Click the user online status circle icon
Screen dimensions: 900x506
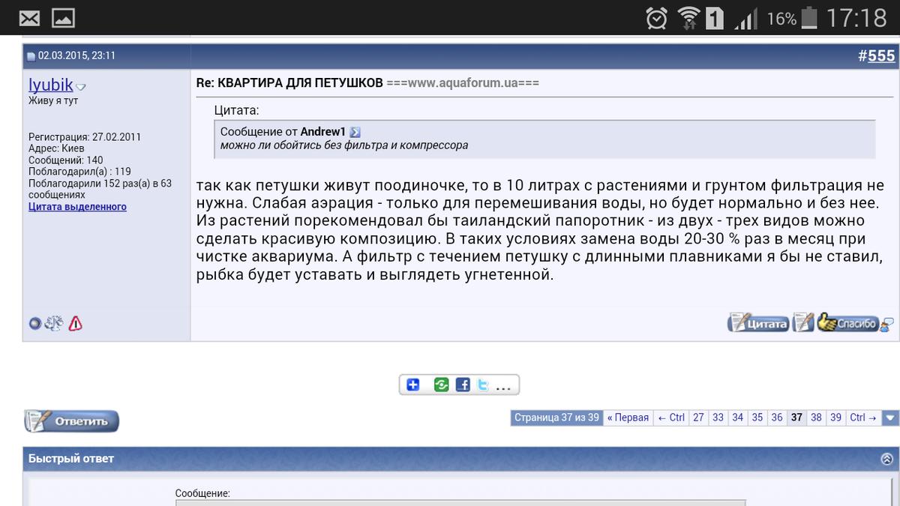(34, 324)
